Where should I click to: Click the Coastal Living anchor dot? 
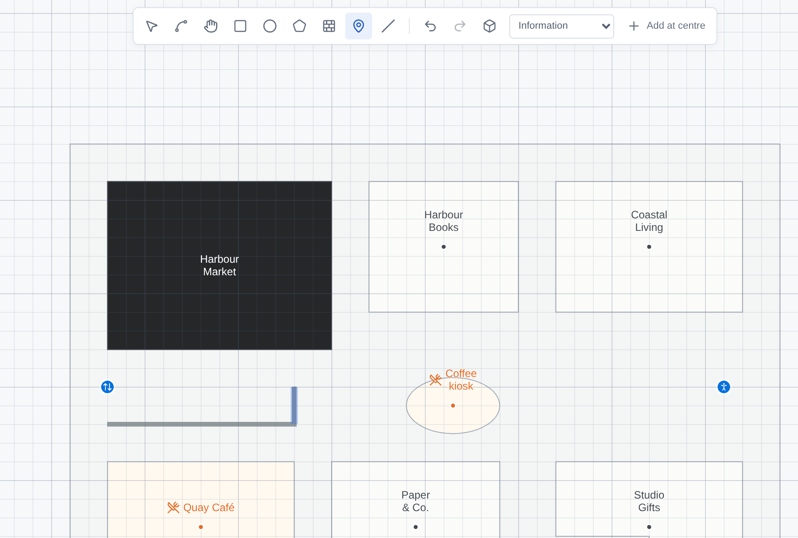coord(649,247)
